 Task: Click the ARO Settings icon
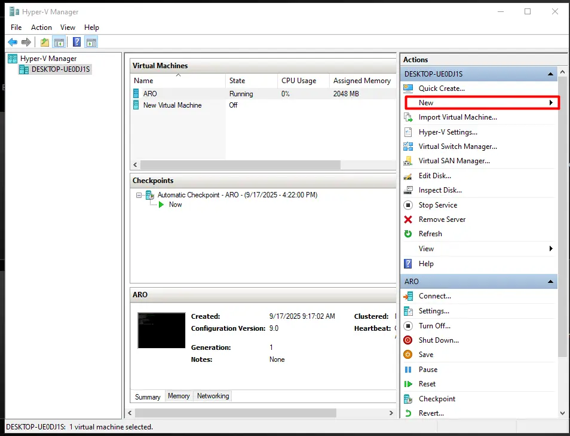pyautogui.click(x=408, y=311)
